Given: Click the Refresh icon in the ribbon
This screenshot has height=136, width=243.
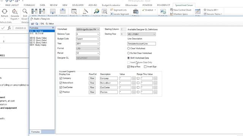Looking at the screenshot, I should coord(5,11).
